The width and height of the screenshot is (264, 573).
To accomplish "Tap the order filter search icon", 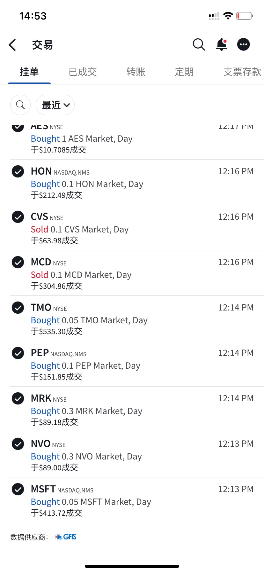I will [x=20, y=105].
